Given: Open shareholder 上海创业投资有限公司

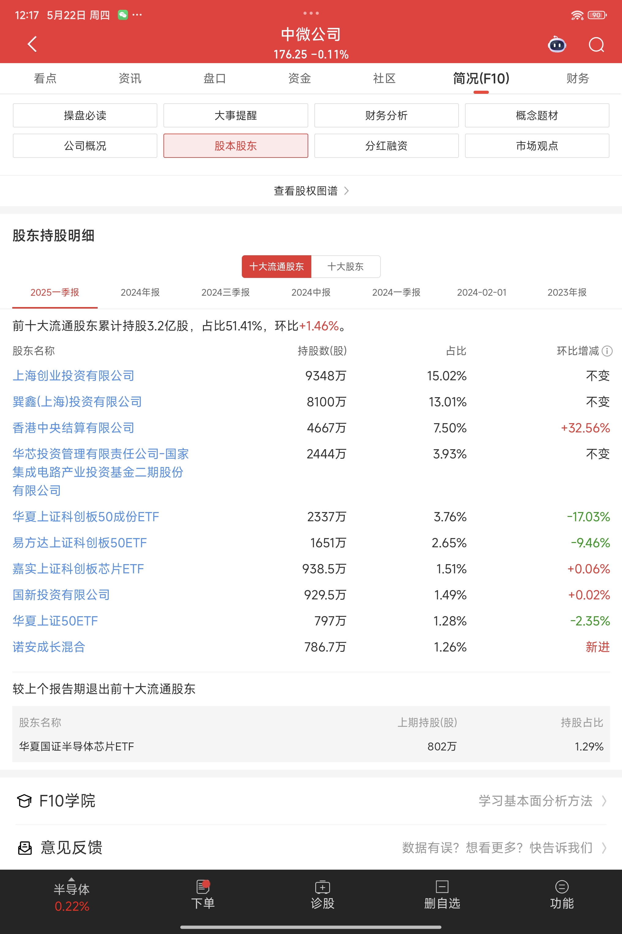Looking at the screenshot, I should [73, 376].
